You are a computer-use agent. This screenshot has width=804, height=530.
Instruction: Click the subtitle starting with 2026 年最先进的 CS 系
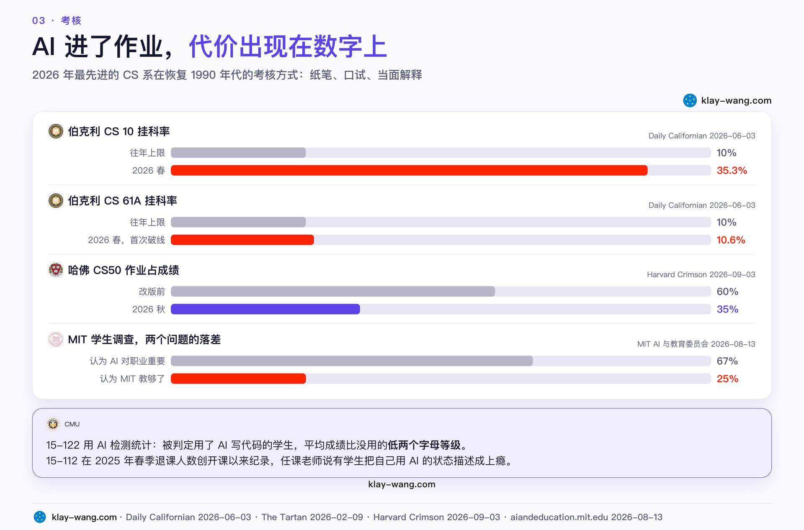pyautogui.click(x=227, y=75)
